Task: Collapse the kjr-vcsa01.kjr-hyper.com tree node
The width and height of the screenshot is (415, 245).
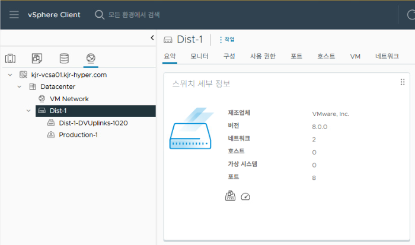Action: pyautogui.click(x=10, y=75)
